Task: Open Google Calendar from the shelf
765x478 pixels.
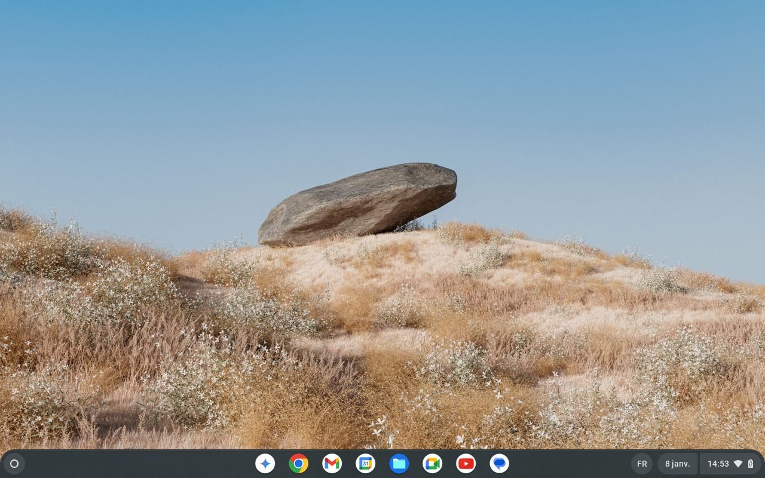Action: (x=366, y=464)
